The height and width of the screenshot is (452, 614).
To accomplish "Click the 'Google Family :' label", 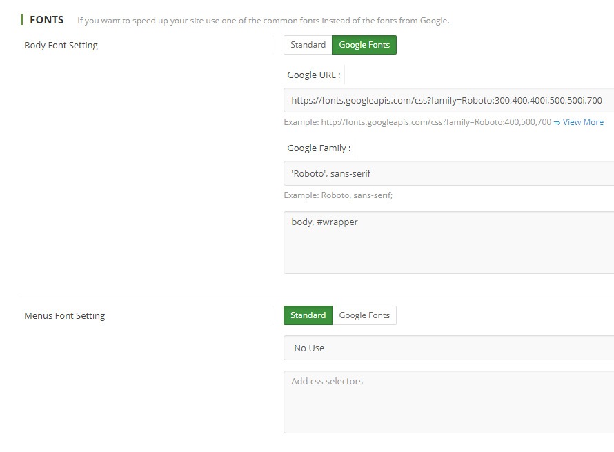I will [319, 148].
